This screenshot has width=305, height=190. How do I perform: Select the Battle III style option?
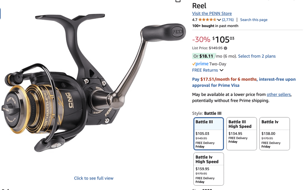(x=208, y=134)
